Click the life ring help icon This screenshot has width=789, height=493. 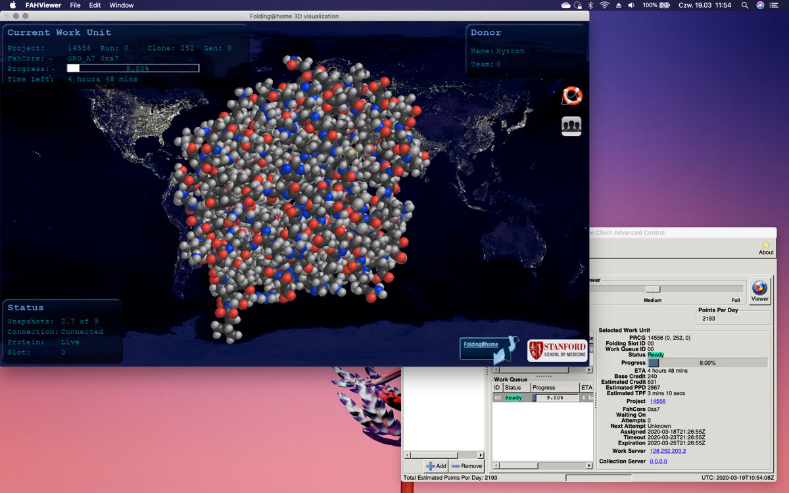coord(571,96)
